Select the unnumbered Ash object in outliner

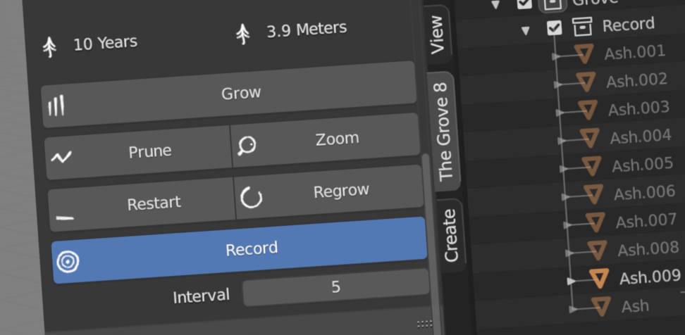635,306
